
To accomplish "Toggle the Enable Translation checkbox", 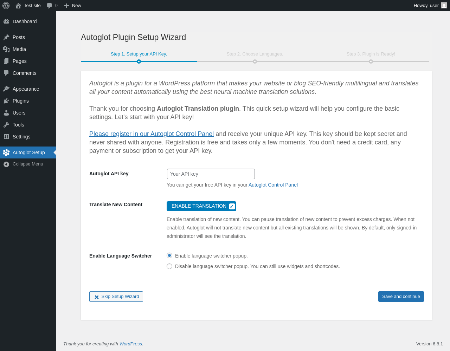I will 232,206.
